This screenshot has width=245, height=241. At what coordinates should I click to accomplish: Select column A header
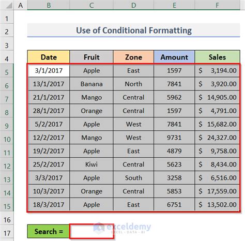coord(21,5)
